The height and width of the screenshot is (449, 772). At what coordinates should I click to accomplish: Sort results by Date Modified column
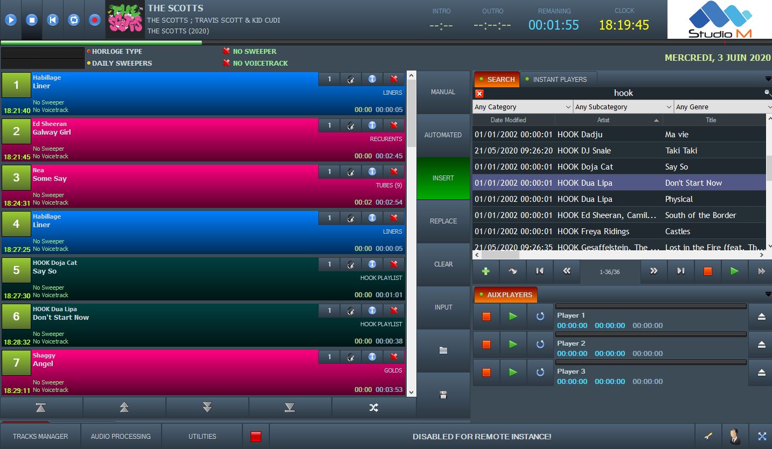(508, 120)
